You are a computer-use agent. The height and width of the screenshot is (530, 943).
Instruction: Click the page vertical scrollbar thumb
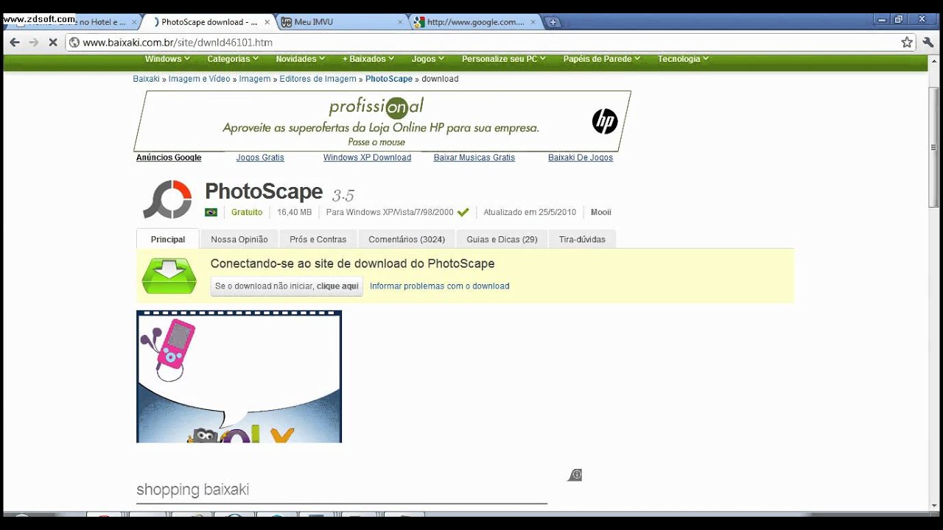tap(933, 147)
